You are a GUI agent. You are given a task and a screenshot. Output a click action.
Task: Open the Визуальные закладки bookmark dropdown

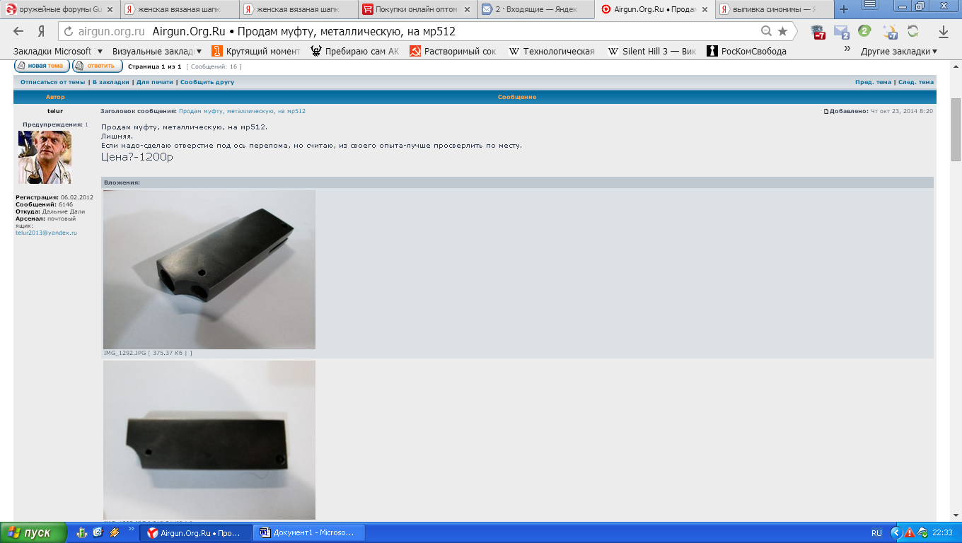(x=157, y=51)
